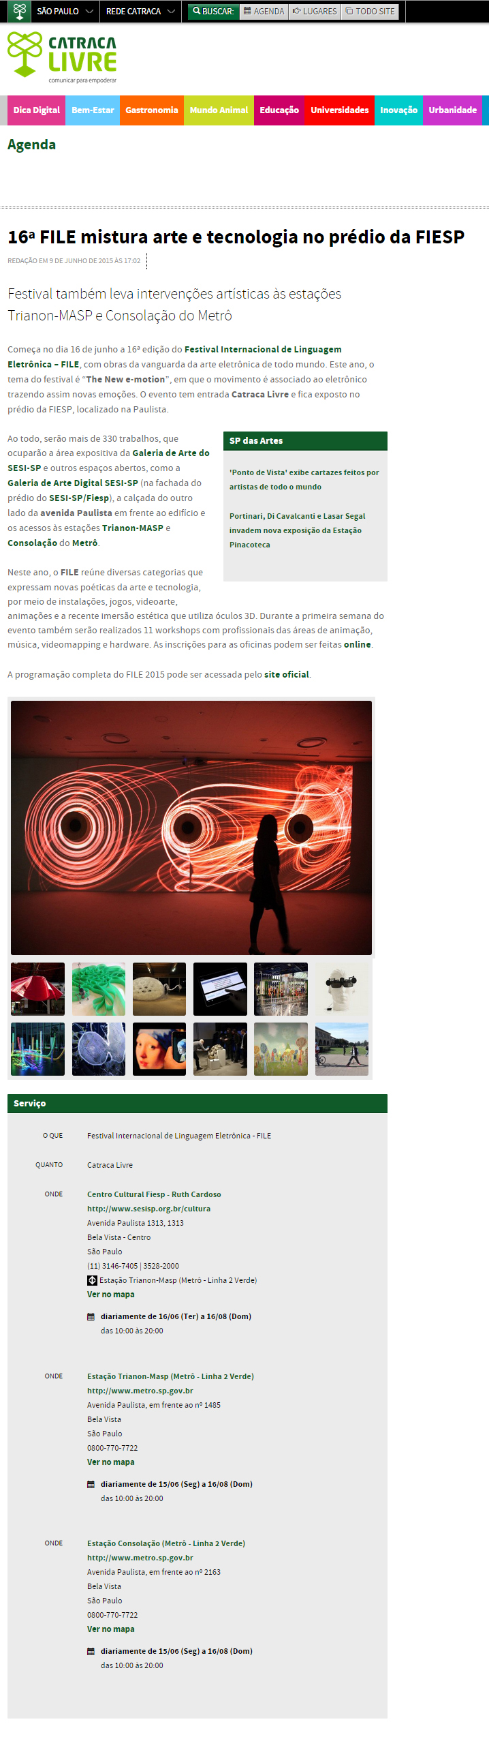Open the Gastronomia menu tab

click(x=152, y=110)
